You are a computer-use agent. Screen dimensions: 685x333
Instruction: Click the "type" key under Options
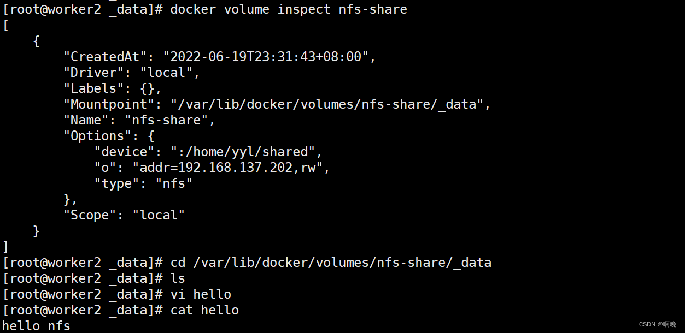click(116, 183)
